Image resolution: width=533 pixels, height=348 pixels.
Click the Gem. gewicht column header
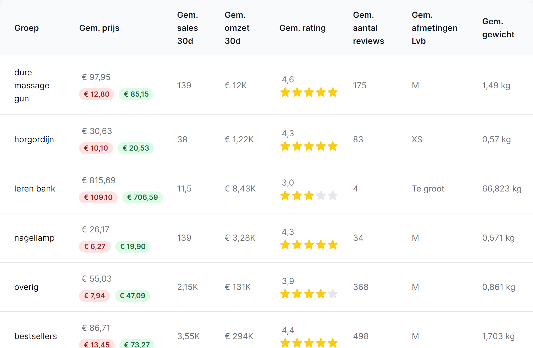tap(498, 28)
